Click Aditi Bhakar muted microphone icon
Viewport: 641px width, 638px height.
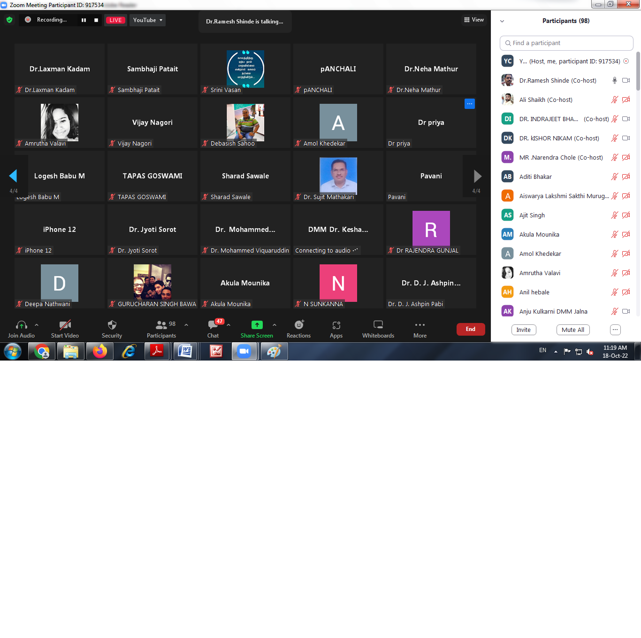coord(614,177)
